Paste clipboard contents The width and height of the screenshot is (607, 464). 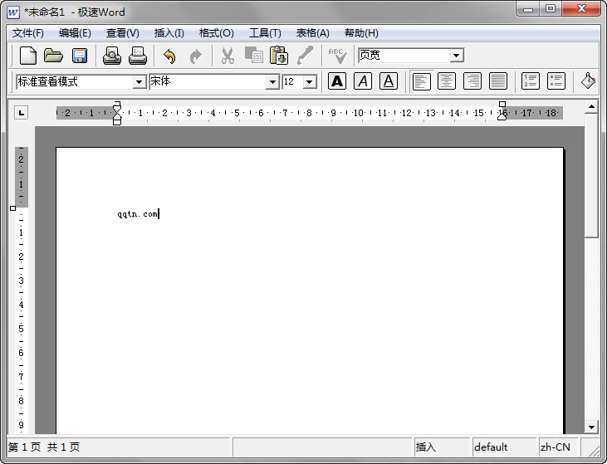(279, 56)
